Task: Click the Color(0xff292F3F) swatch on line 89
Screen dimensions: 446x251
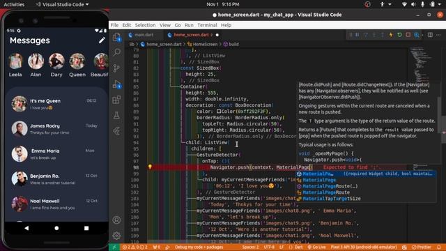Action: pyautogui.click(x=219, y=112)
